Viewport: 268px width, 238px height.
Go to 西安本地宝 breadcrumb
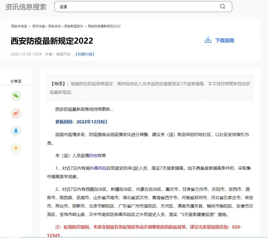(19, 26)
